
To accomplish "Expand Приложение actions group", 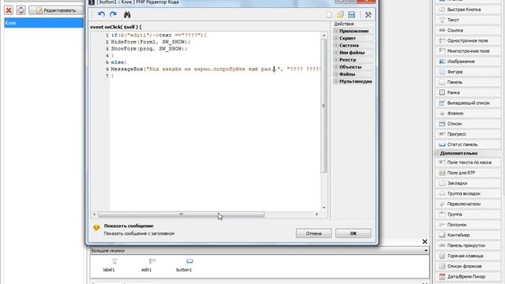I will pyautogui.click(x=336, y=32).
